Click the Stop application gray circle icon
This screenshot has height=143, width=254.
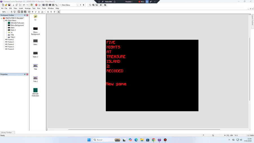click(39, 5)
